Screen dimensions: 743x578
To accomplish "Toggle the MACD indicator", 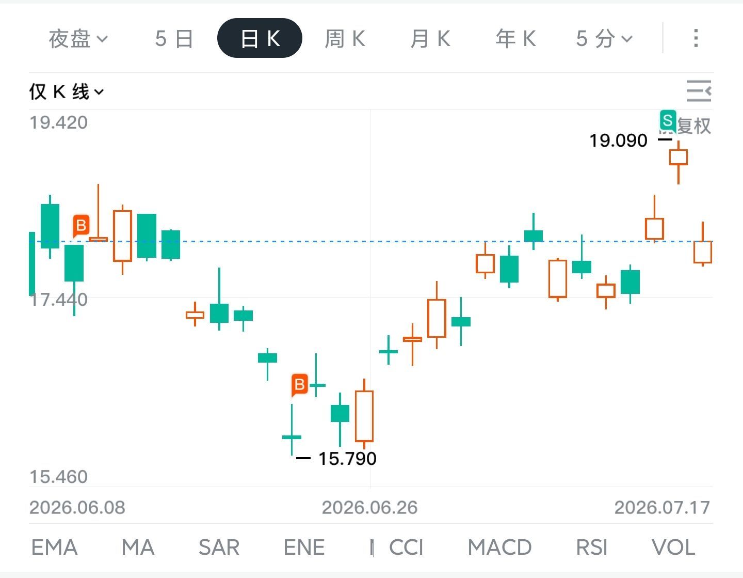I will [x=499, y=548].
